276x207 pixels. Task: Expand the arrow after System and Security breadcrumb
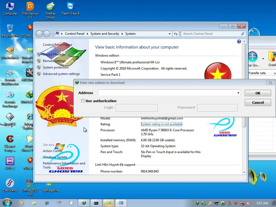pyautogui.click(x=122, y=34)
